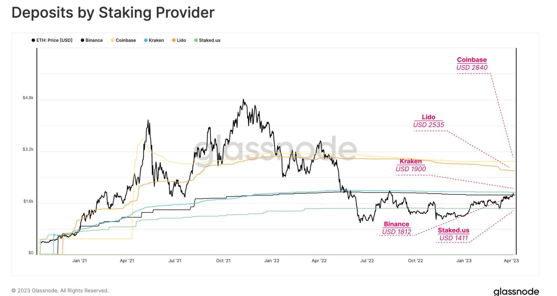Click the Coinbase USD 2840 annotation
Viewport: 557px width, 296px height.
(472, 64)
